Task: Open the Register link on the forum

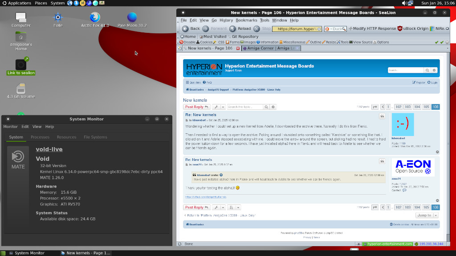Action: pyautogui.click(x=419, y=82)
